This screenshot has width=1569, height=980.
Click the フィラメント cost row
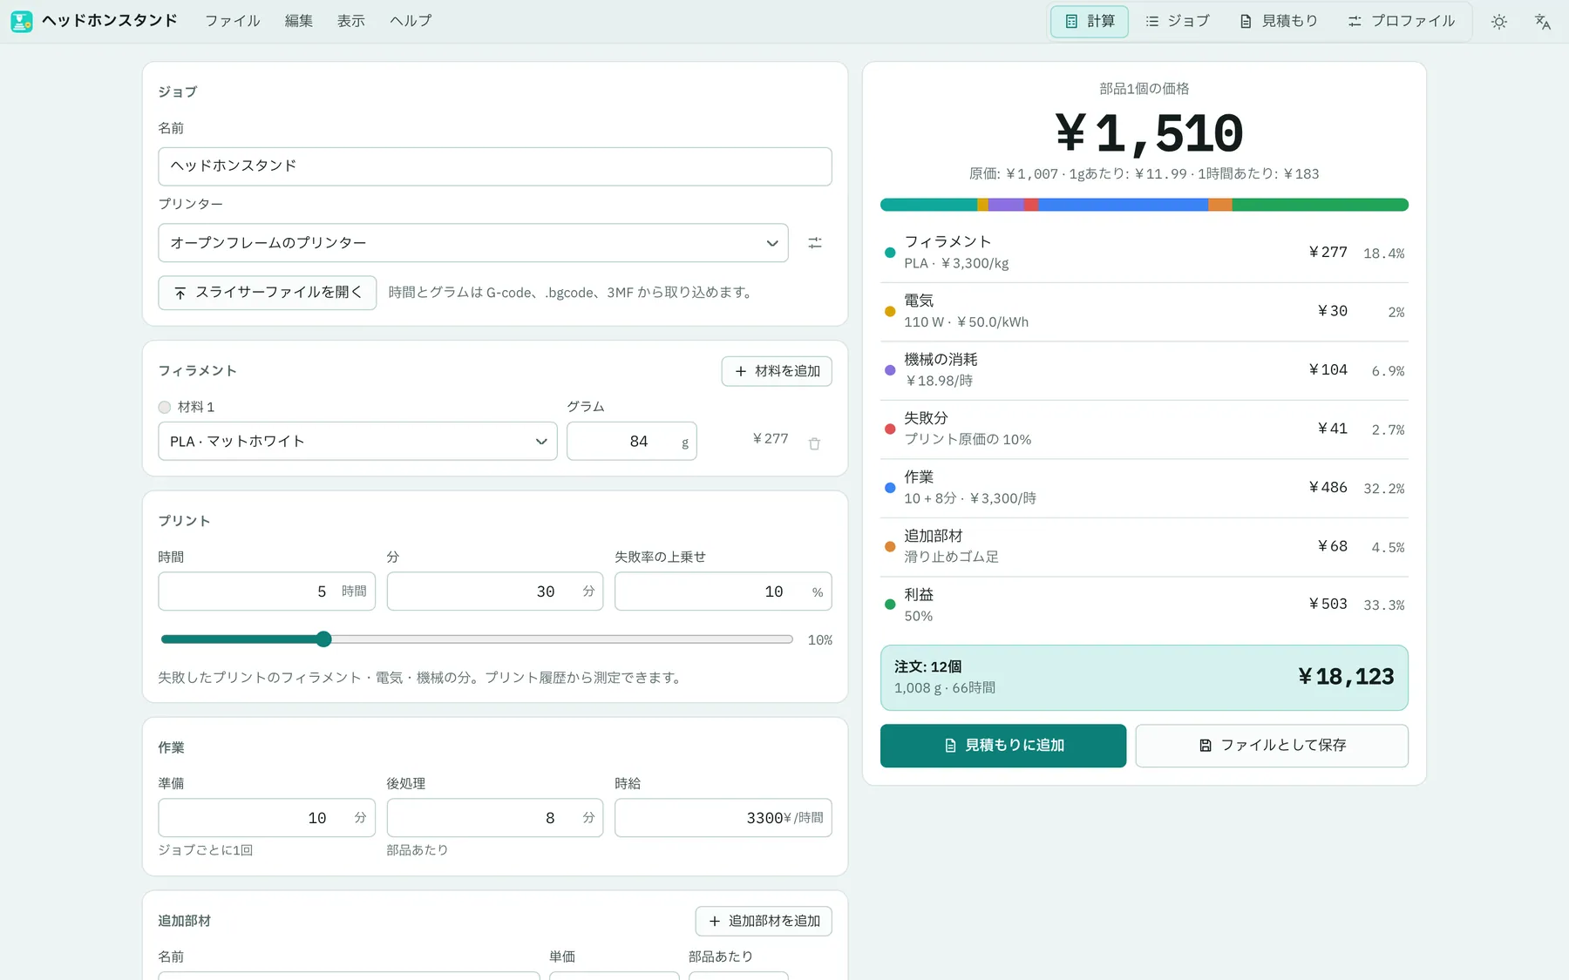click(x=1144, y=253)
